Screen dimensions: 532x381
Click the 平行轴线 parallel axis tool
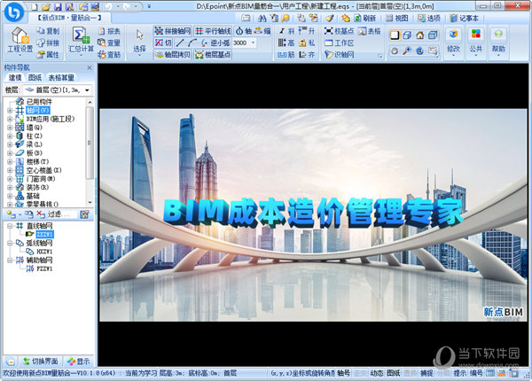coord(213,31)
